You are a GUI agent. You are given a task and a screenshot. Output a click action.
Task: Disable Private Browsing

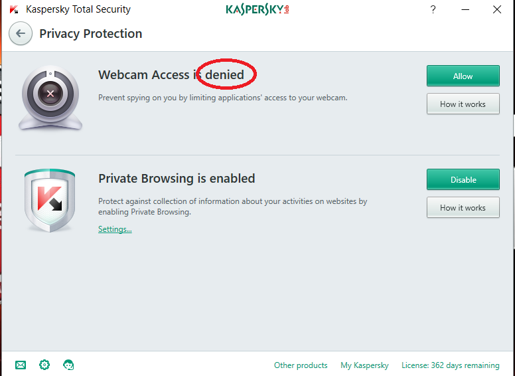(463, 180)
